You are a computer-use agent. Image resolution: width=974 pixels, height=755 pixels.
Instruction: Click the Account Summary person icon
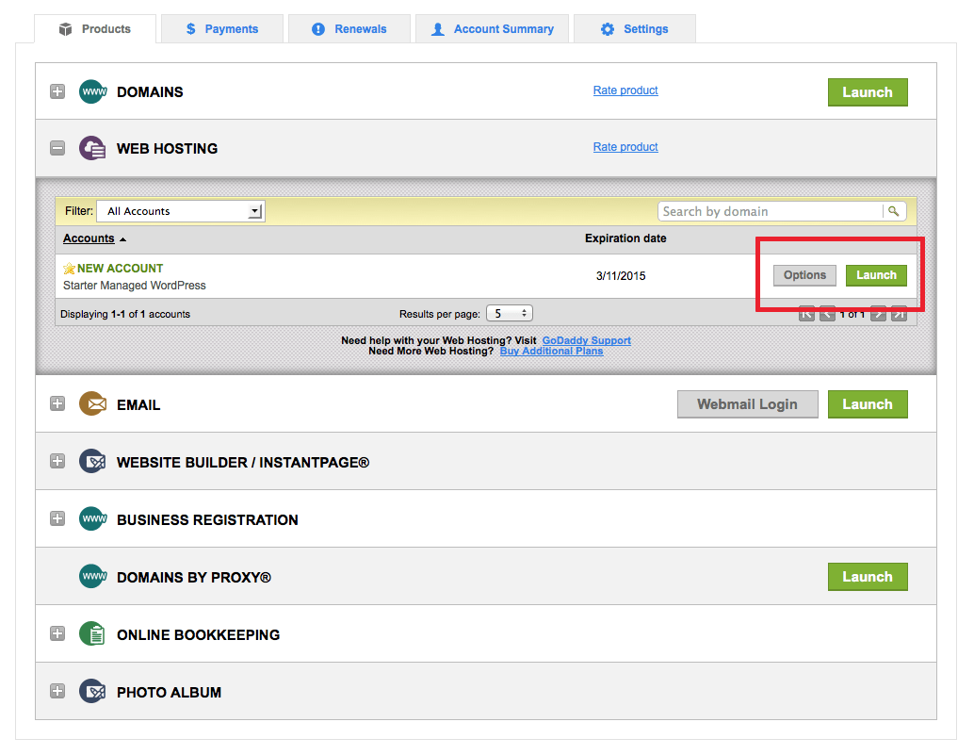coord(438,29)
